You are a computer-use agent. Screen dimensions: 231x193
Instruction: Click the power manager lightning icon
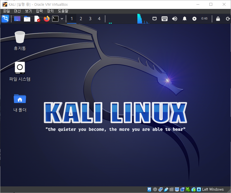point(194,19)
